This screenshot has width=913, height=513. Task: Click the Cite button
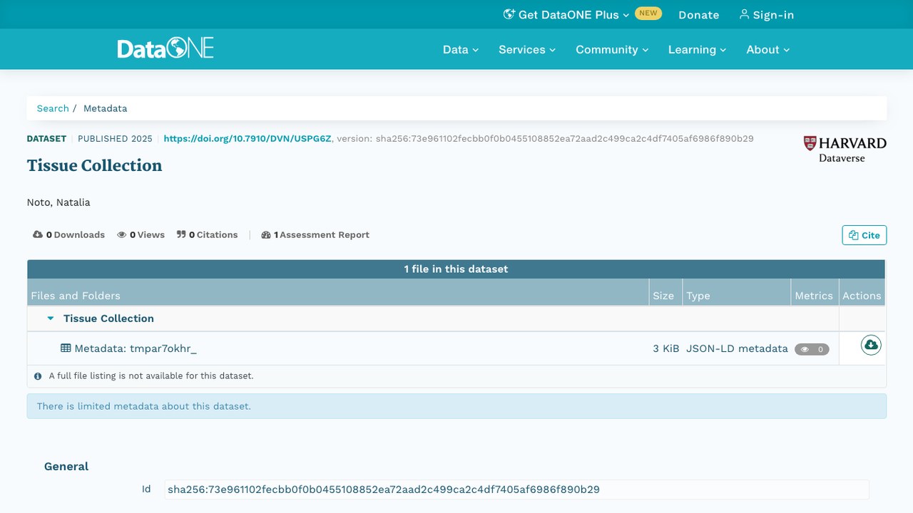coord(864,235)
